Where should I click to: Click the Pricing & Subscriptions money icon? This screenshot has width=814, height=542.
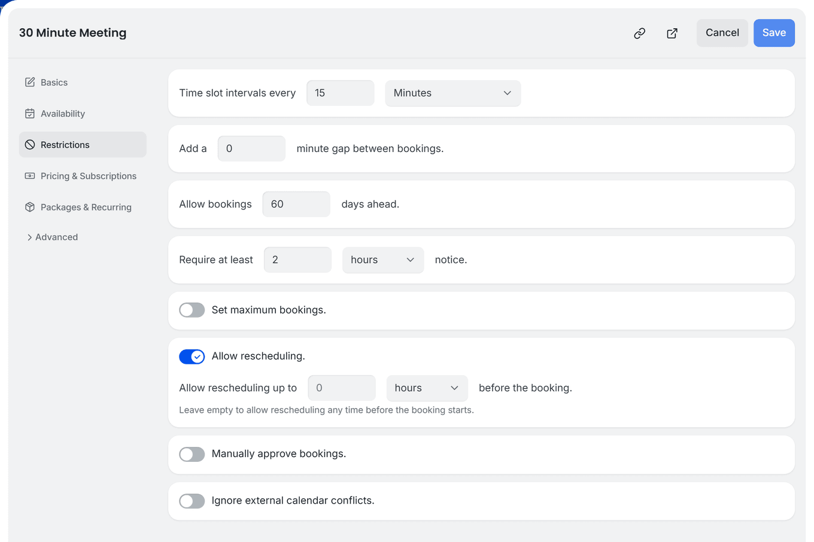click(30, 175)
